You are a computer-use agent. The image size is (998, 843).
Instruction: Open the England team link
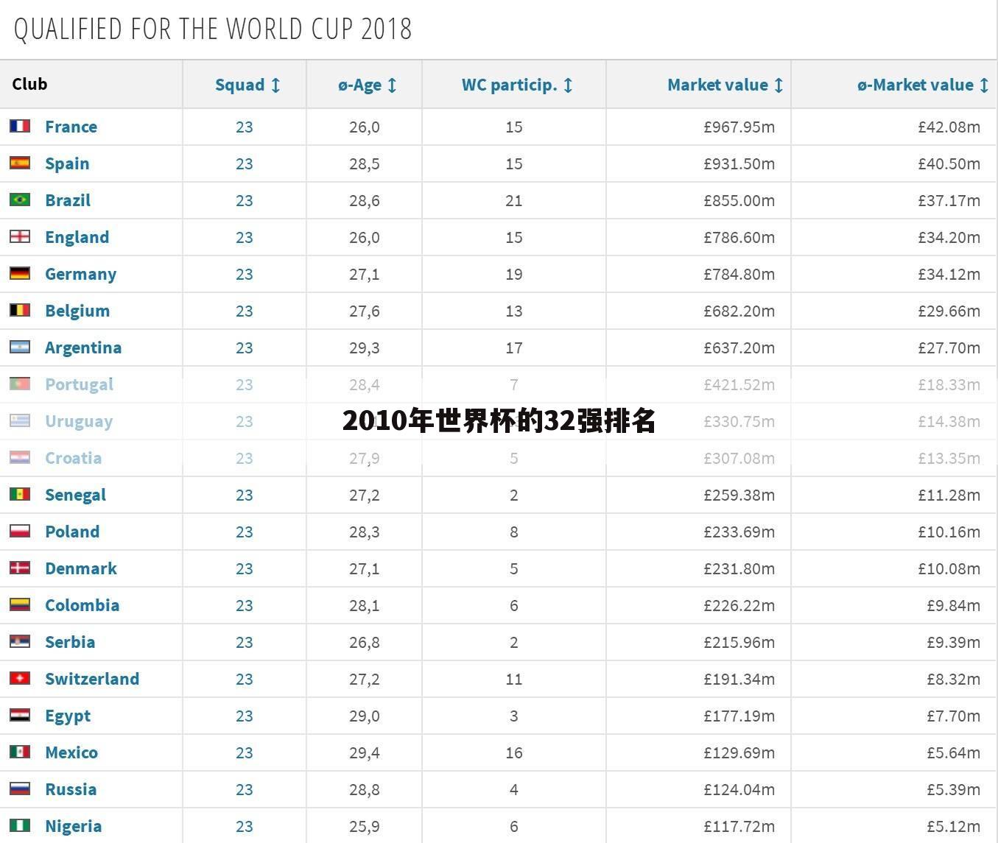tap(77, 237)
